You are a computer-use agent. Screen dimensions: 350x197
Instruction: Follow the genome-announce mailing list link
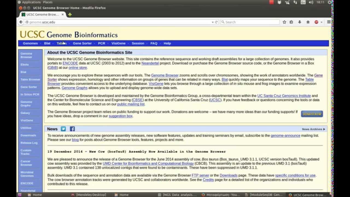pos(285,136)
